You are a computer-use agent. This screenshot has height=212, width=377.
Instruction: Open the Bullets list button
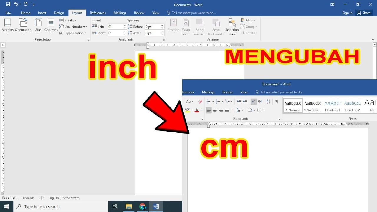pos(208,102)
